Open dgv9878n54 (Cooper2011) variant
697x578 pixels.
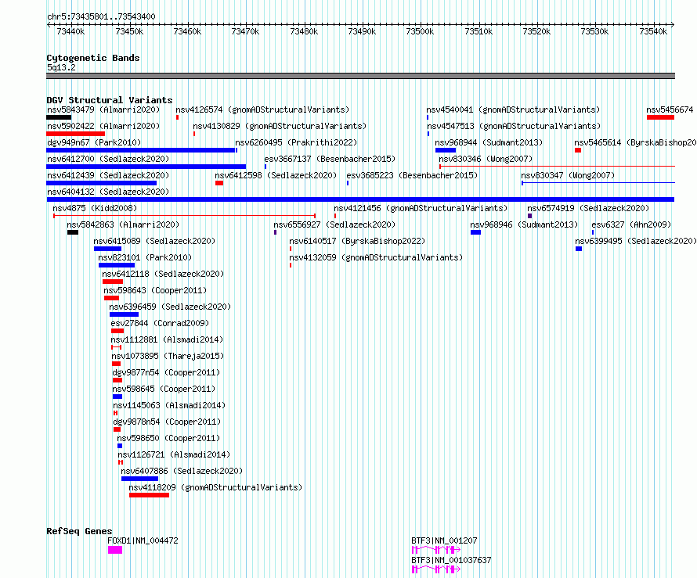(x=167, y=422)
